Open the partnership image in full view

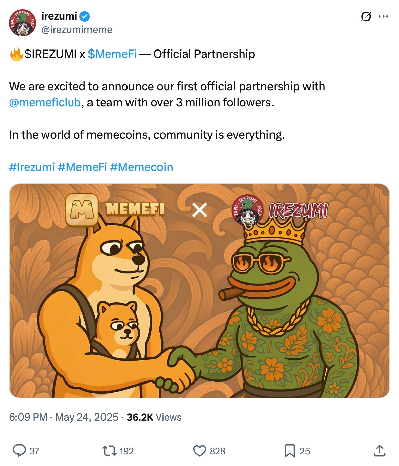point(199,290)
